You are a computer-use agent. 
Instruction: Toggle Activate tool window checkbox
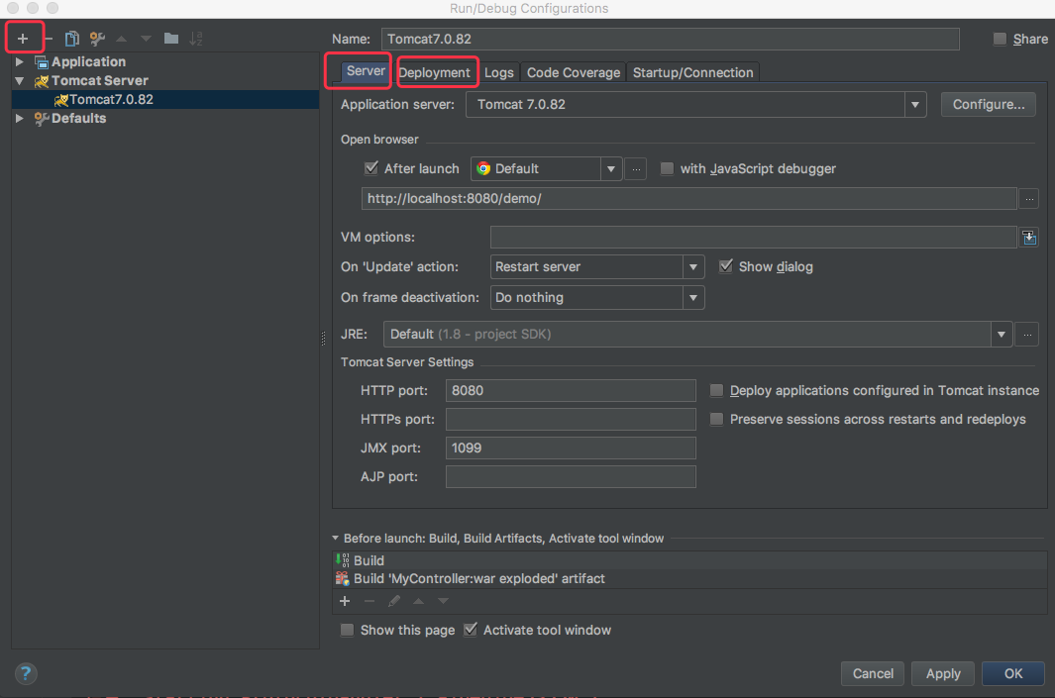pyautogui.click(x=471, y=630)
